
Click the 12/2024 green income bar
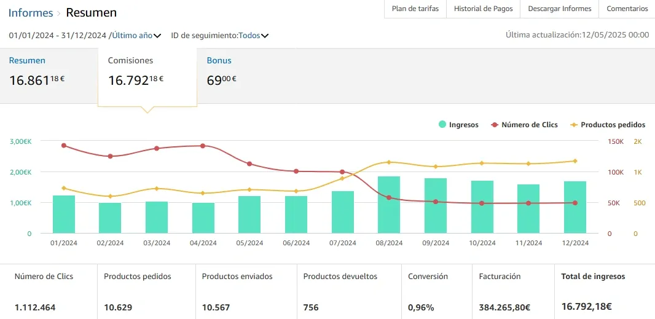[575, 207]
